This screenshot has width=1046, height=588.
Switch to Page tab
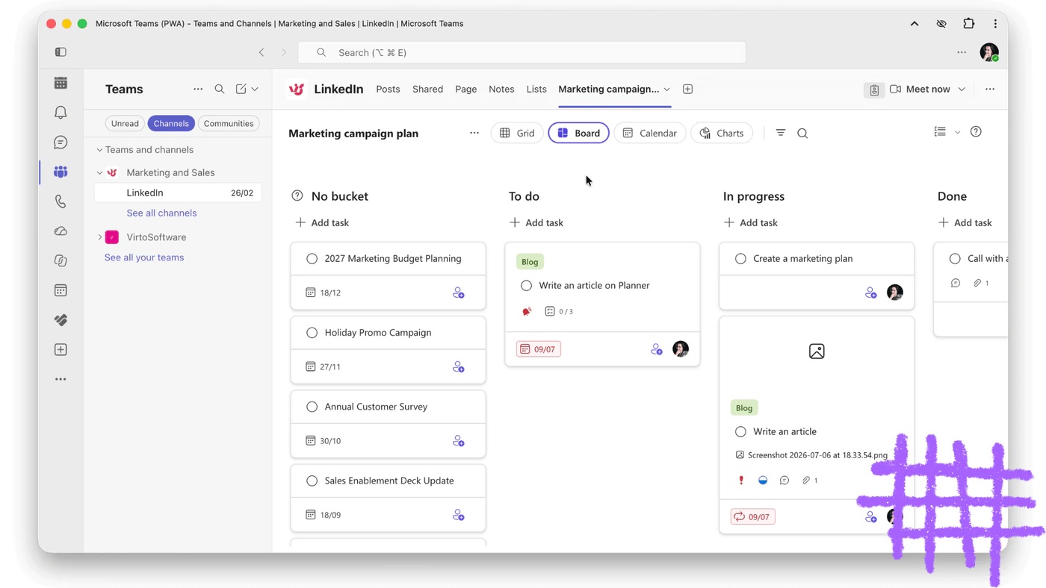(465, 89)
